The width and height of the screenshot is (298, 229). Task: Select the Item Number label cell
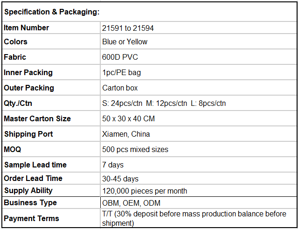[x=27, y=28]
